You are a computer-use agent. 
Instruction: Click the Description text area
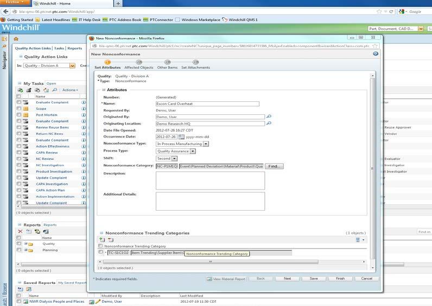tap(210, 181)
